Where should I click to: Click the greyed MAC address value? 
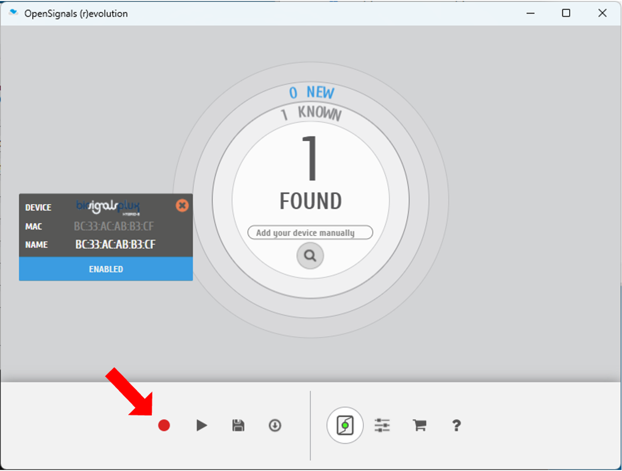pos(114,227)
